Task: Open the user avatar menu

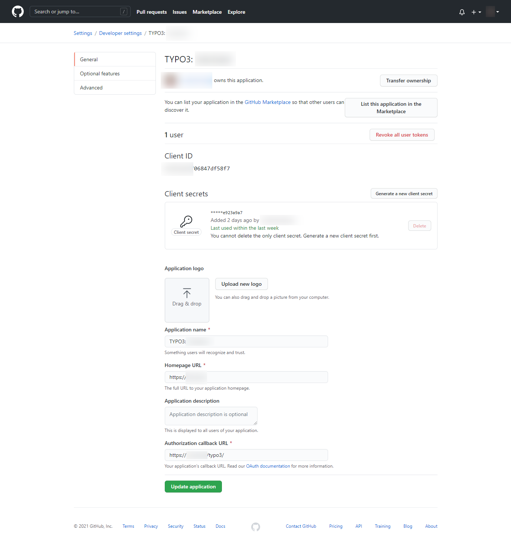Action: [492, 12]
